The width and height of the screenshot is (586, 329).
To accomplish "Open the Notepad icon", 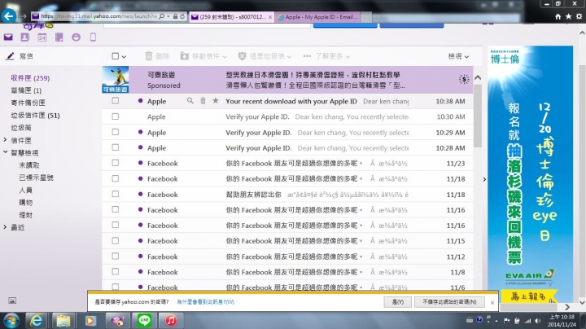I will [x=59, y=37].
